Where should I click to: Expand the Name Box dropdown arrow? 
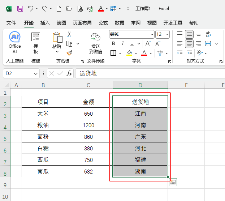(36, 74)
